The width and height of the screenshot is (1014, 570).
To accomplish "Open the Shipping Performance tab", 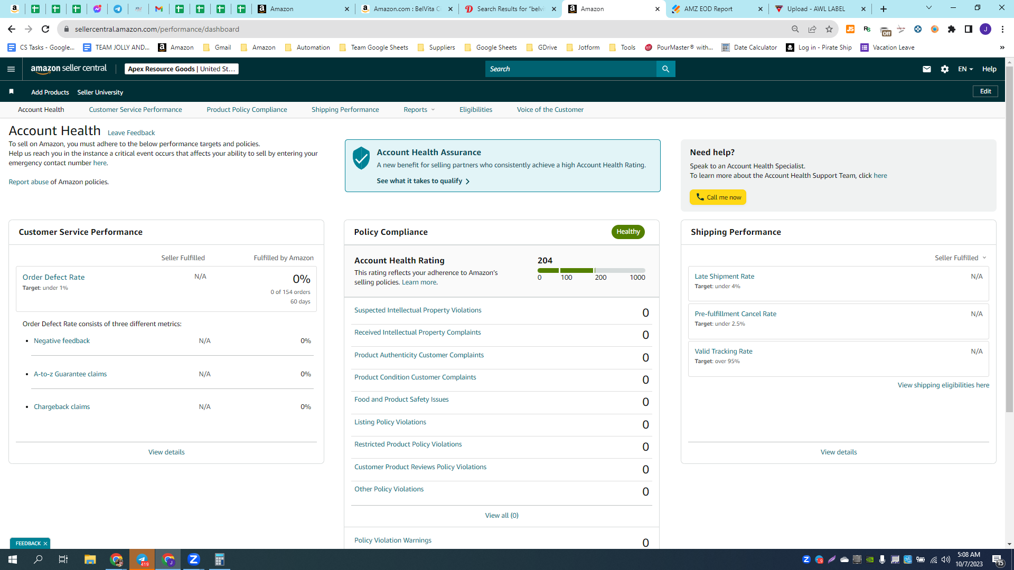I will pyautogui.click(x=345, y=110).
